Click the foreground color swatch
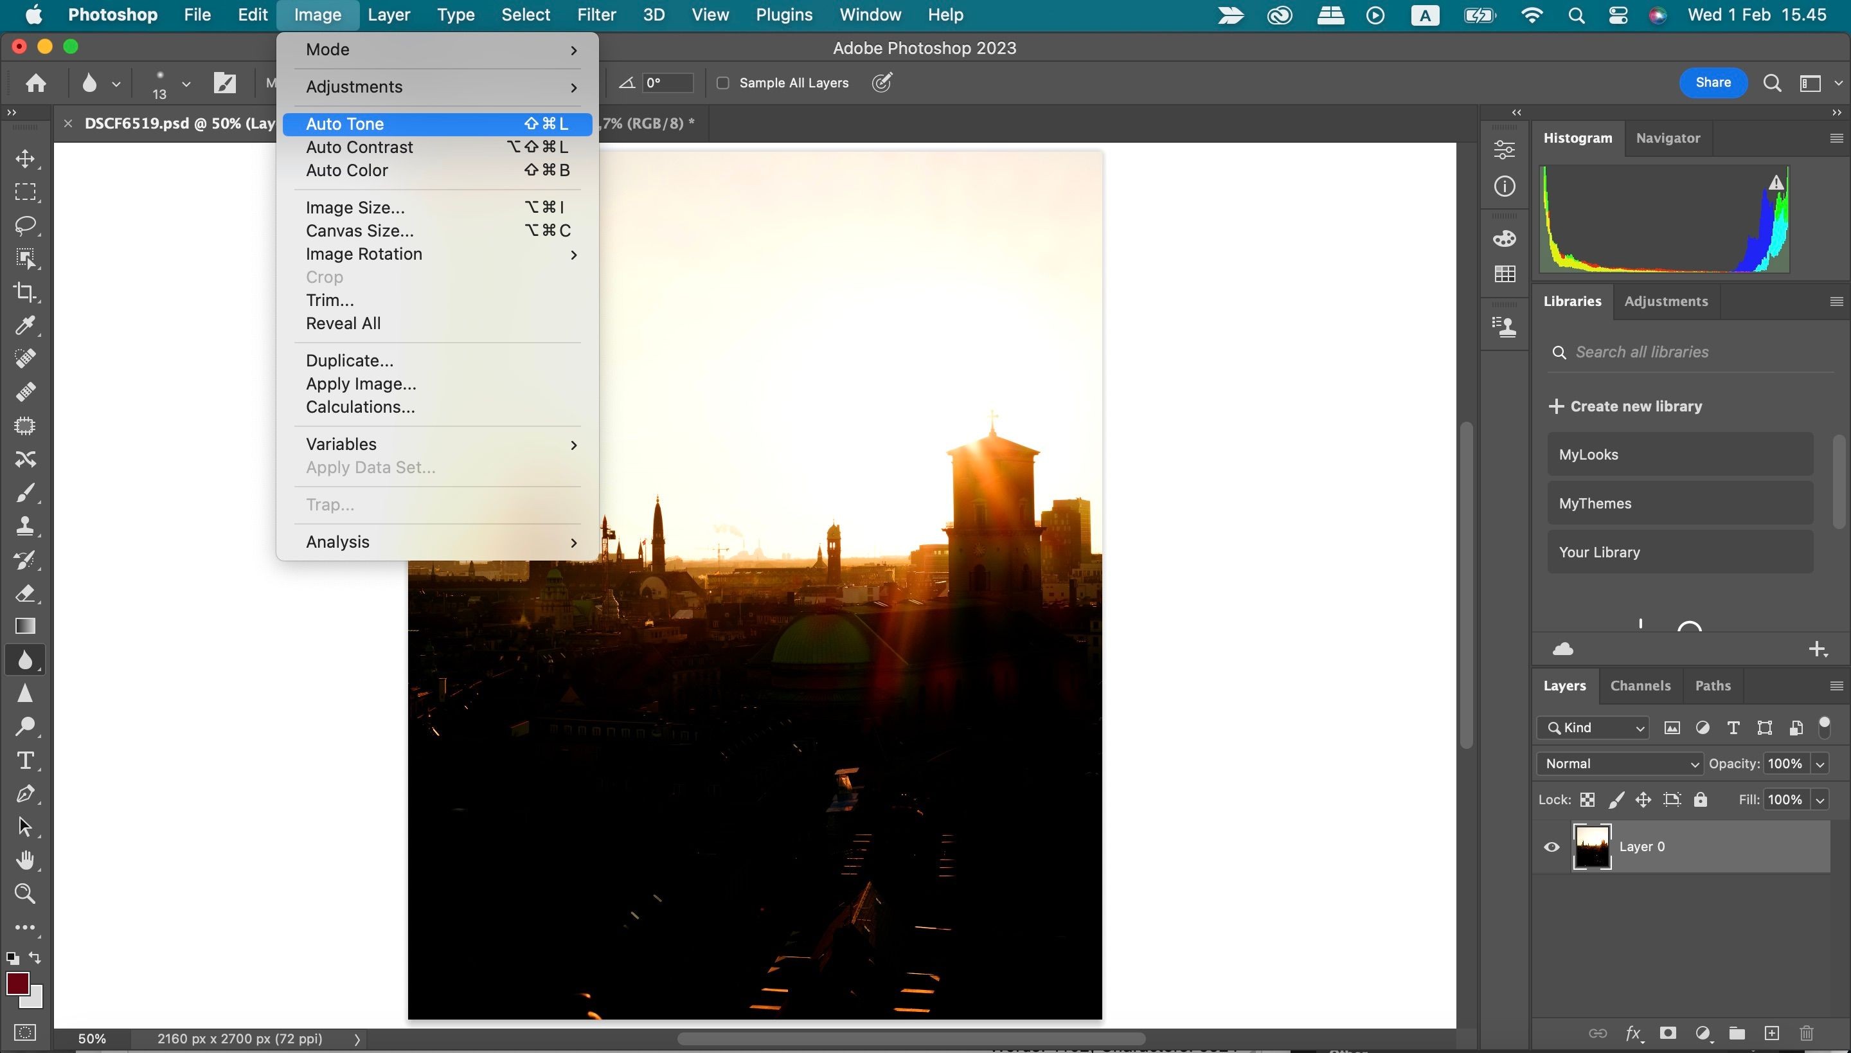The height and width of the screenshot is (1053, 1851). 17,984
